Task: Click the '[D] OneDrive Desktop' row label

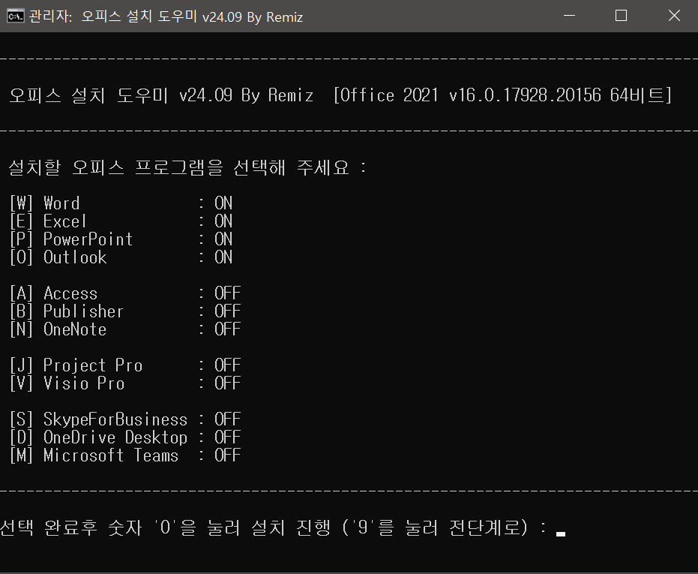Action: coord(98,437)
